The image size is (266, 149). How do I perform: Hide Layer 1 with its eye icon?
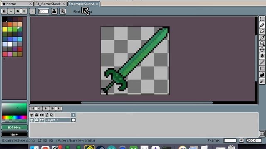pos(32,120)
